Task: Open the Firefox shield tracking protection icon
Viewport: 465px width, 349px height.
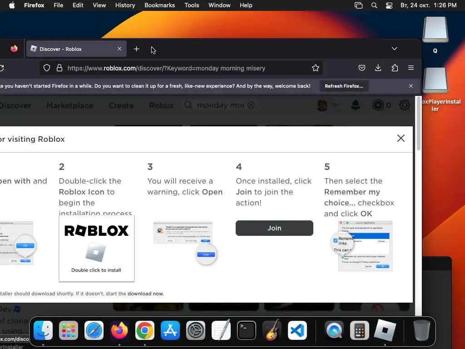Action: tap(47, 68)
